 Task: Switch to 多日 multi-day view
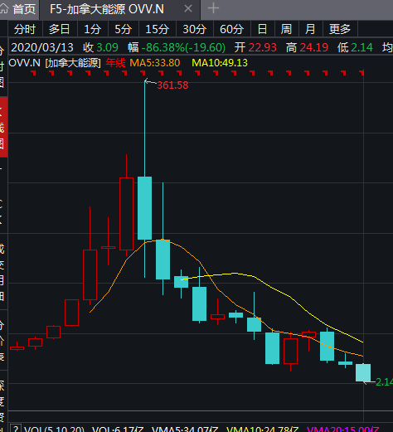coord(60,29)
